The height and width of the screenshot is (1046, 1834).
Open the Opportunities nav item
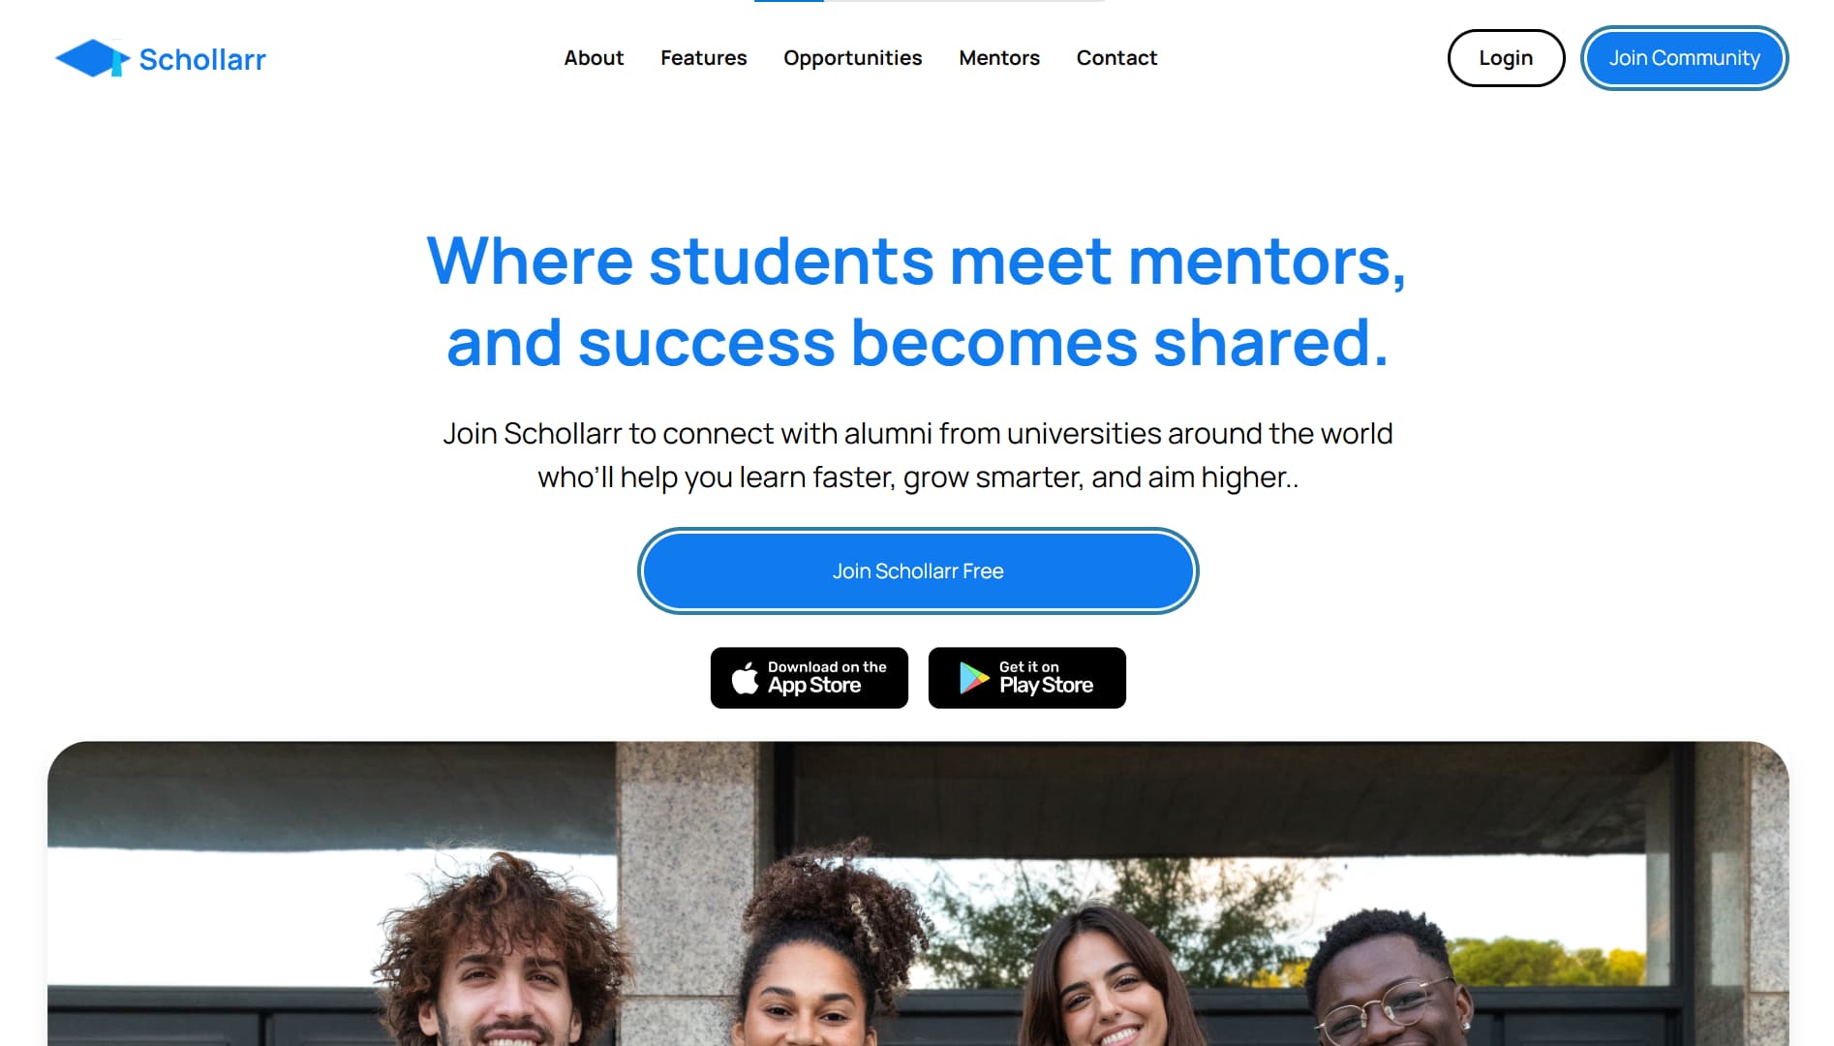click(852, 58)
